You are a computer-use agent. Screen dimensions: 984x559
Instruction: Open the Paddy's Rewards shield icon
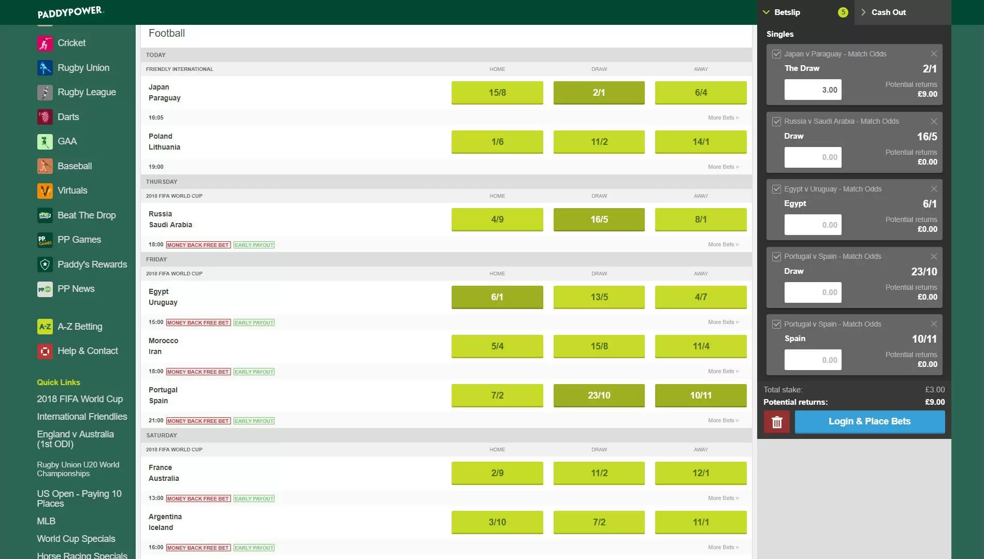[45, 264]
